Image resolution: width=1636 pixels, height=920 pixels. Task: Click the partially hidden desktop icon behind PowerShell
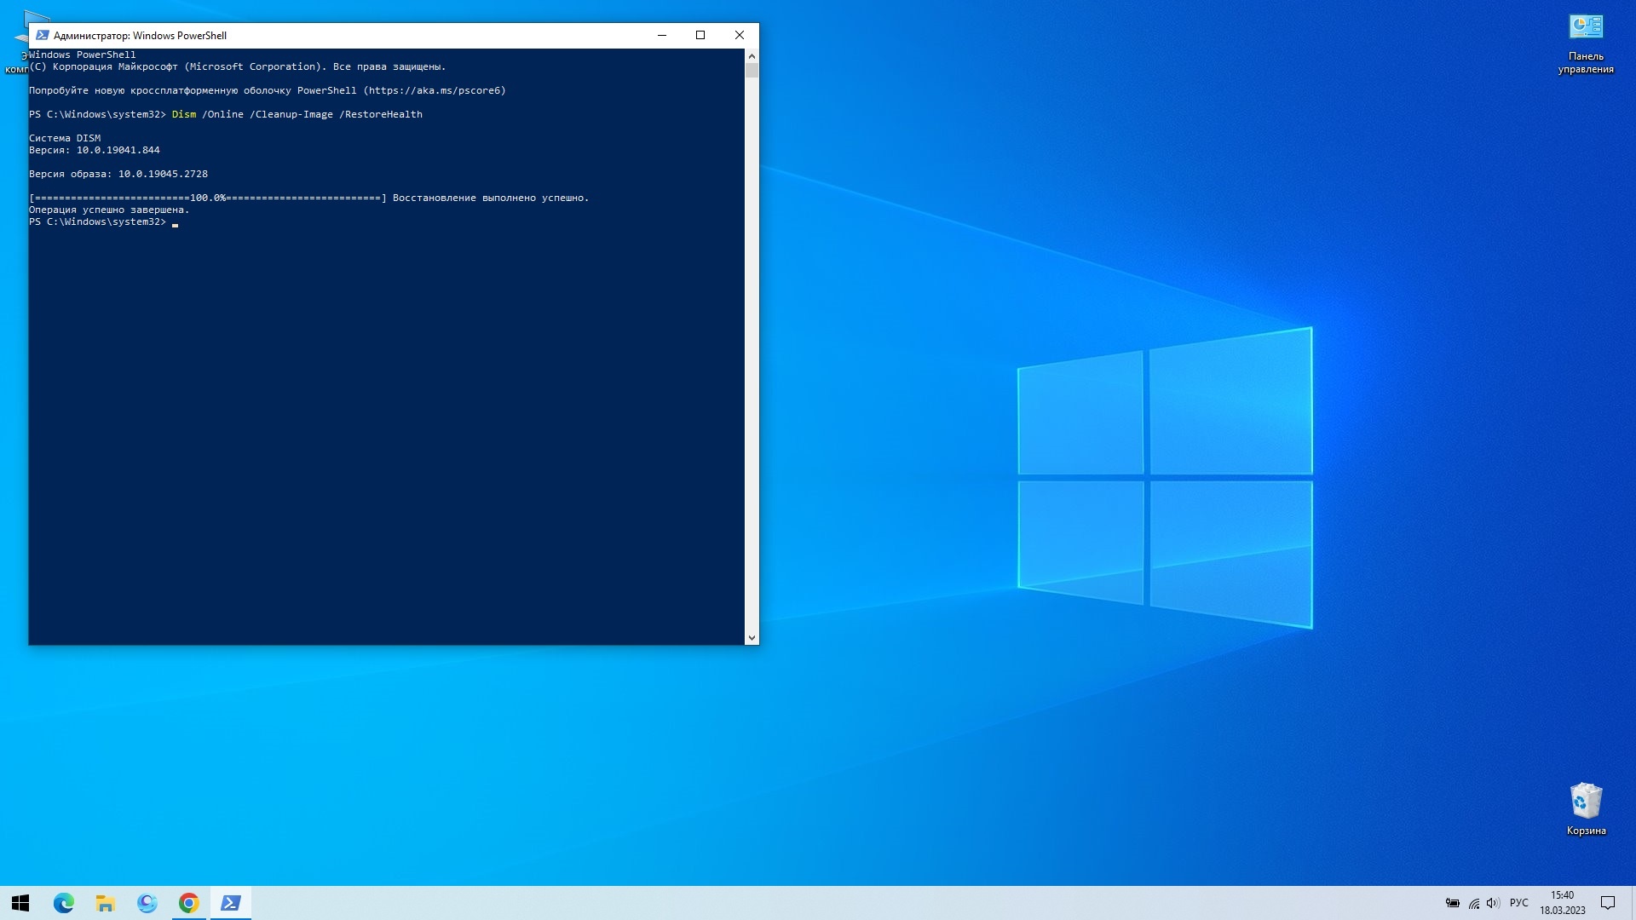(x=17, y=43)
